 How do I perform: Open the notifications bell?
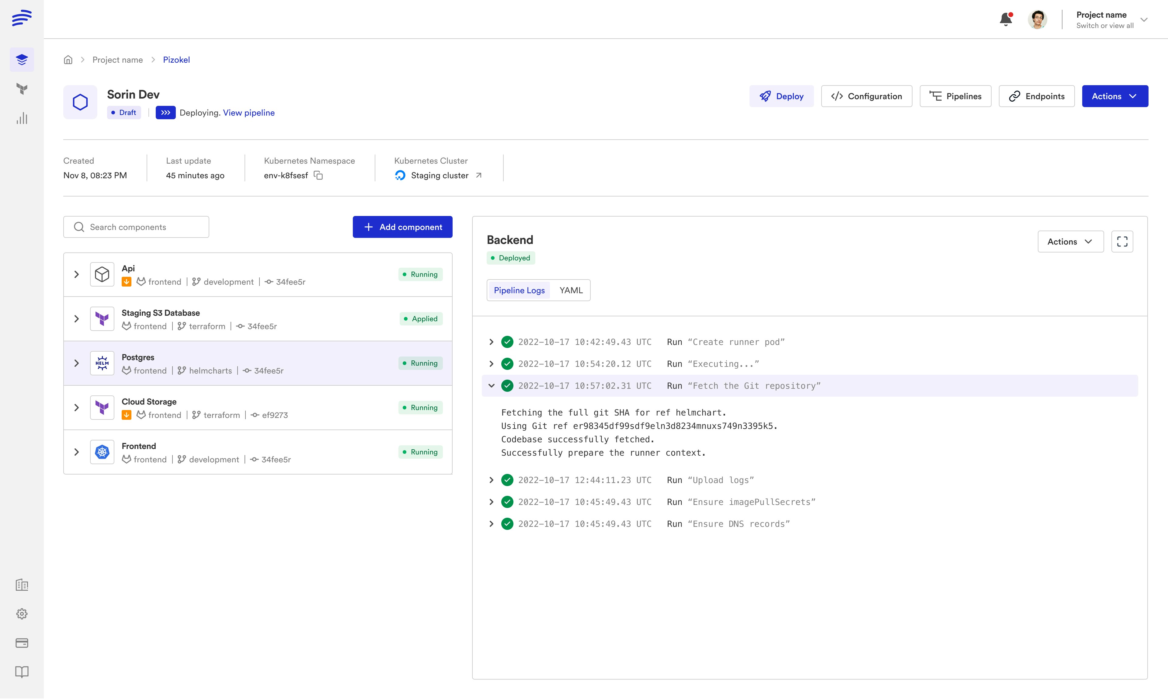[1006, 19]
